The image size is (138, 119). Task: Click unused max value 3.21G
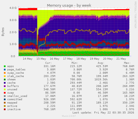tap(130, 89)
